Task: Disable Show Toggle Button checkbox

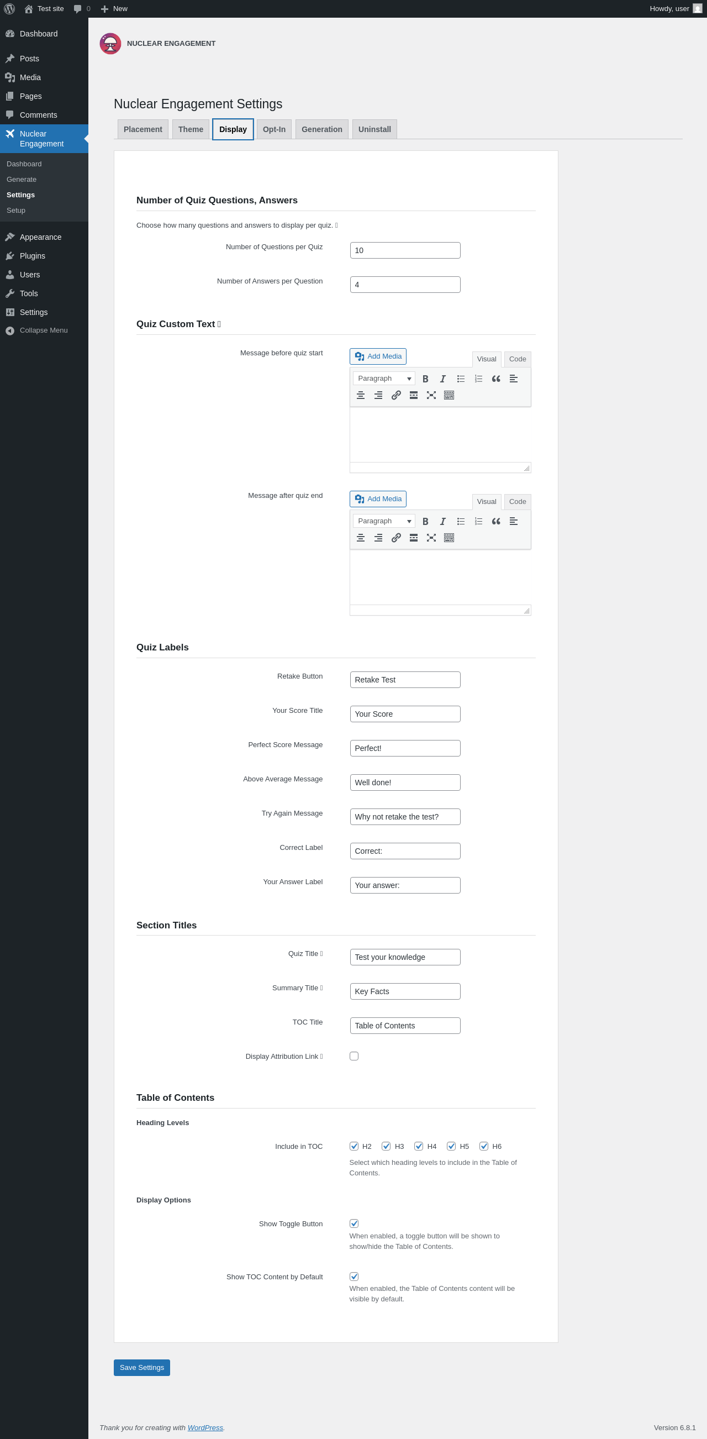Action: [x=354, y=1223]
